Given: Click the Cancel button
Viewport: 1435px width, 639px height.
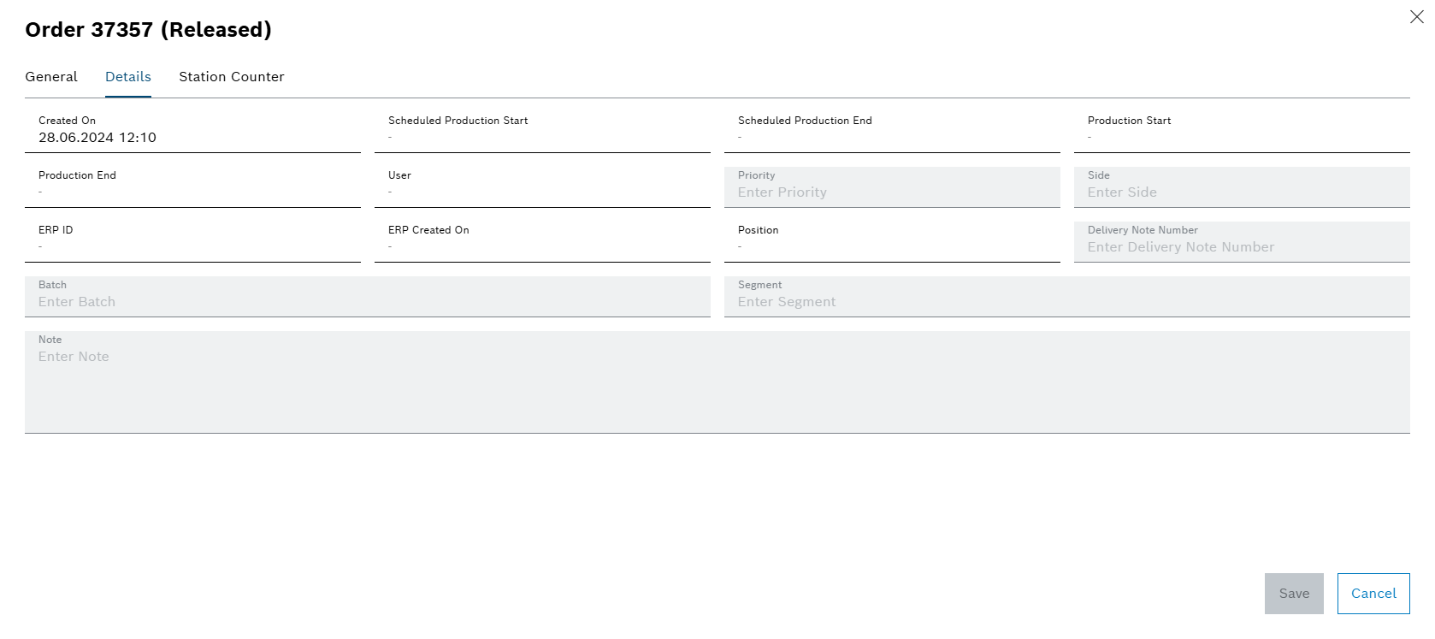Looking at the screenshot, I should [x=1373, y=594].
